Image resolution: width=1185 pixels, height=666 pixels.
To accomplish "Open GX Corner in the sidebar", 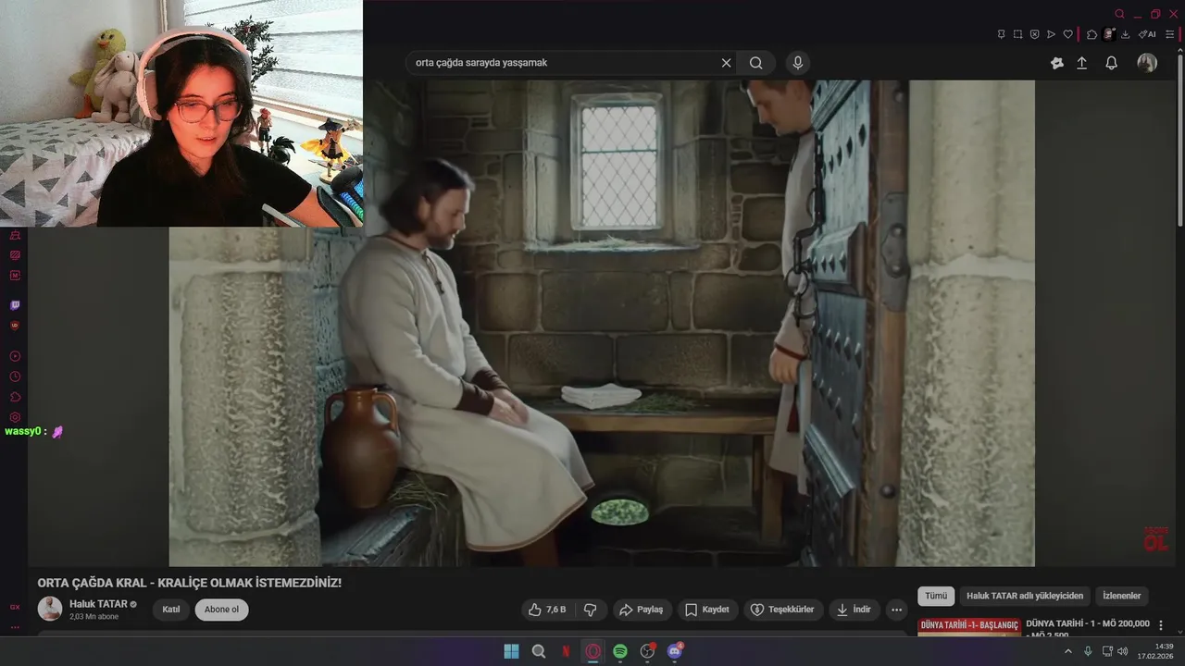I will click(x=15, y=607).
